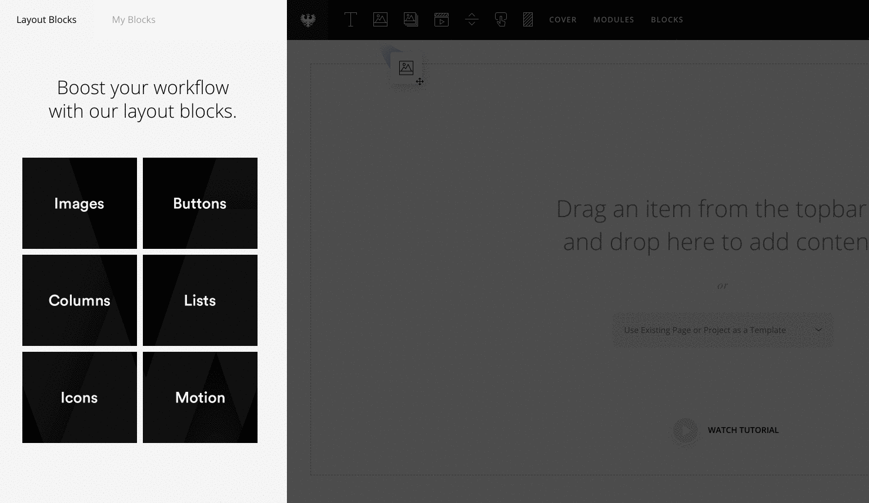Select the Video module icon
The width and height of the screenshot is (869, 503).
pyautogui.click(x=442, y=20)
